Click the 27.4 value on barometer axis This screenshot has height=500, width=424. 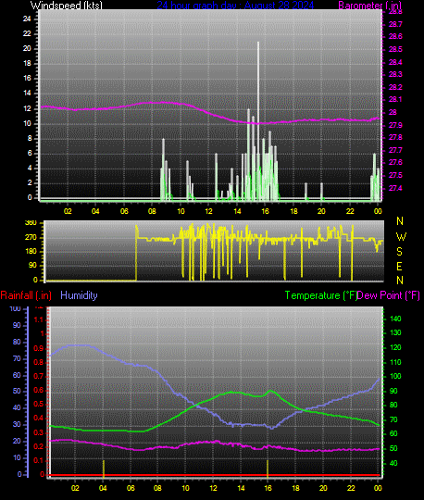395,188
